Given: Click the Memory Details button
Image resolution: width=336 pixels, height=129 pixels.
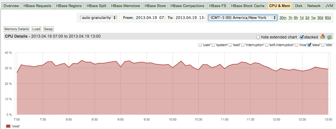Looking at the screenshot, I should pos(16,29).
